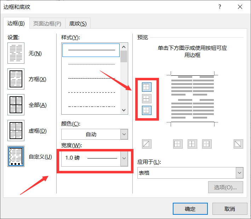Click the 表格 apply-to field
This screenshot has height=219, width=251.
187,173
